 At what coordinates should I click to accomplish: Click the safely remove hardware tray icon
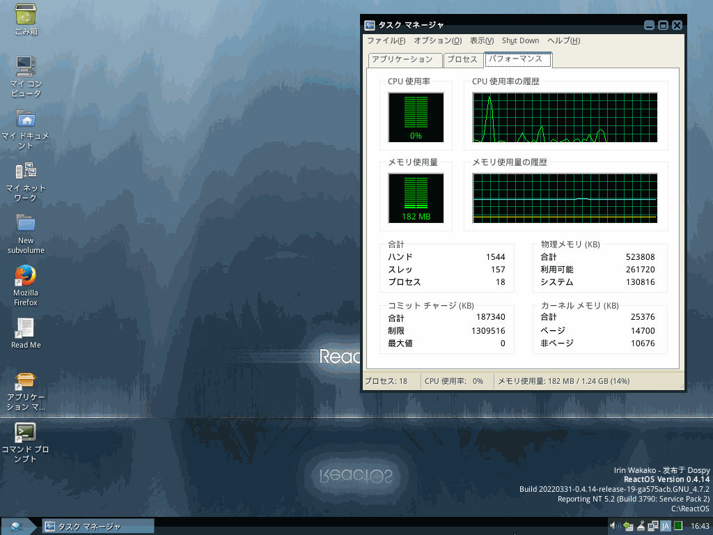[x=628, y=527]
